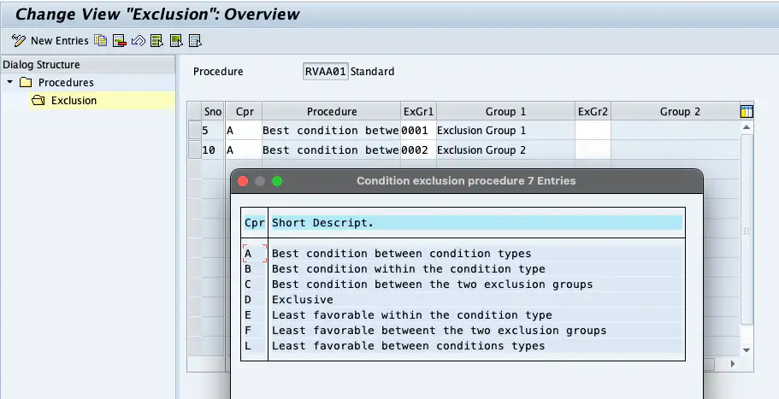Click the ExGr2 column header

pyautogui.click(x=593, y=112)
